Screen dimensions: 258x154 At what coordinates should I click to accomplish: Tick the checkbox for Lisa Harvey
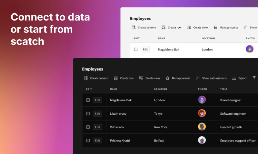(88, 113)
